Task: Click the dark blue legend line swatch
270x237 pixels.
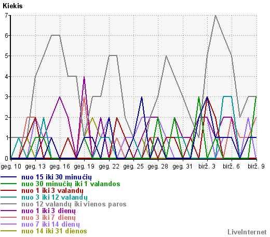Action: click(x=9, y=177)
